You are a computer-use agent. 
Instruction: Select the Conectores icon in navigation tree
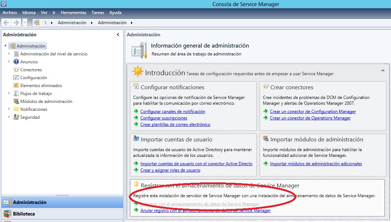[x=16, y=70]
